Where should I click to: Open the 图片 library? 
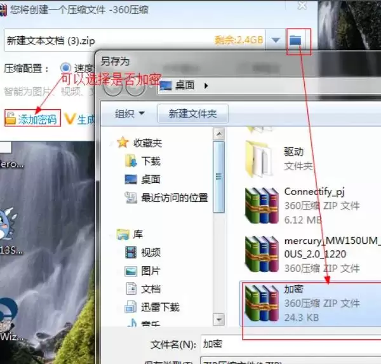click(x=150, y=271)
